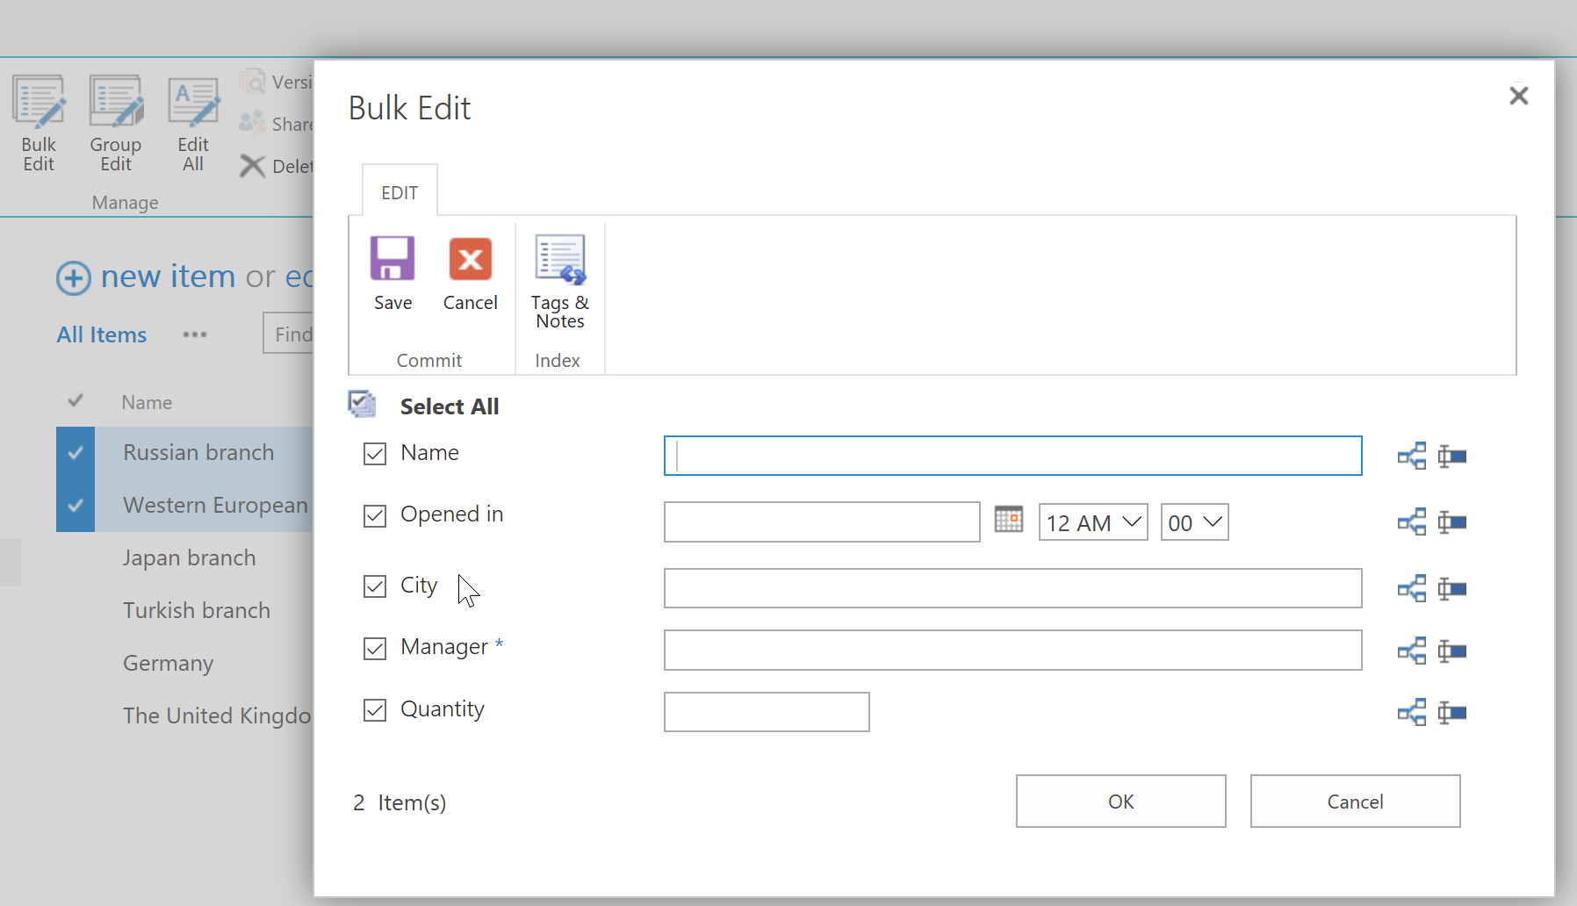Expand the 12 AM hour dropdown

(1092, 523)
